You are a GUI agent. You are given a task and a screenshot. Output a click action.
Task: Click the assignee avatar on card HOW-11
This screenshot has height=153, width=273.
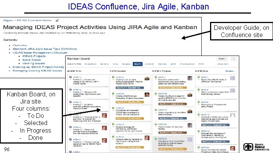104,116
